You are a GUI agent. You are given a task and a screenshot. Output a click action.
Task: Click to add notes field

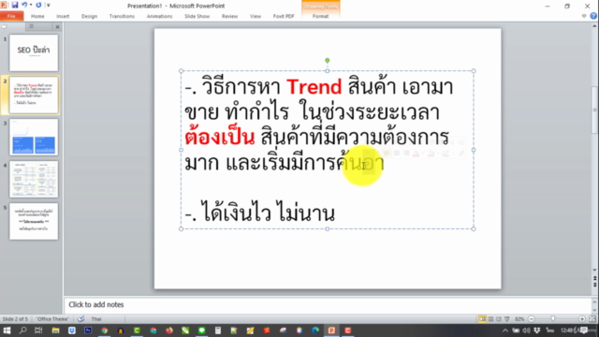(x=328, y=304)
